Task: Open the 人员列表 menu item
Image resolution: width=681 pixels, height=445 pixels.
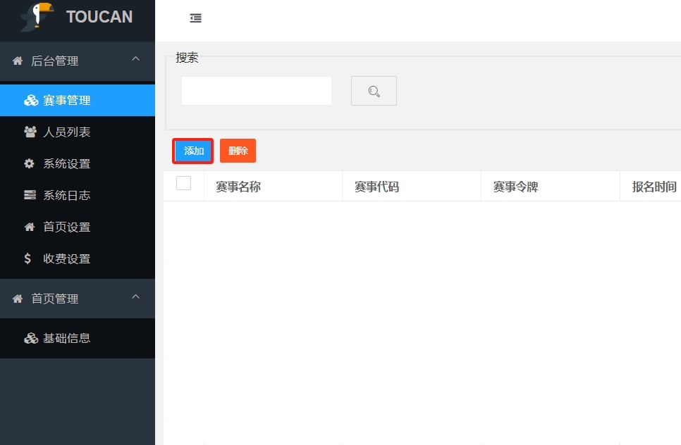Action: pos(67,132)
